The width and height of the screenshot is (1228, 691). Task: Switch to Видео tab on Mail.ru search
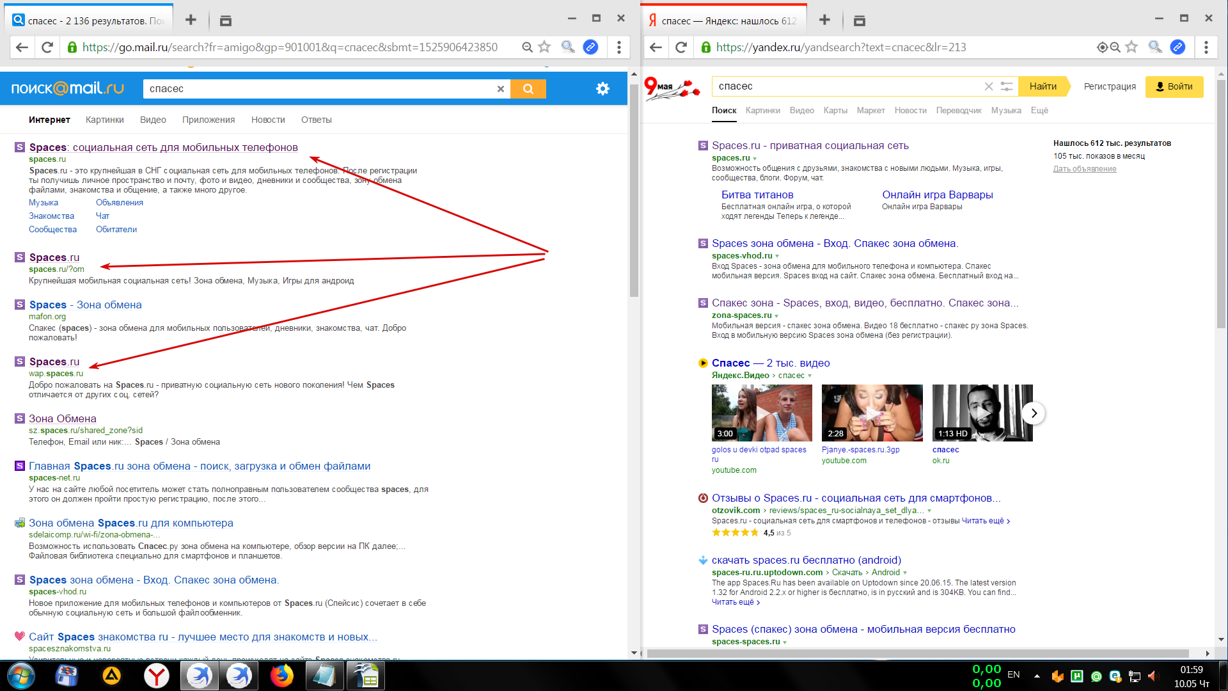(153, 120)
